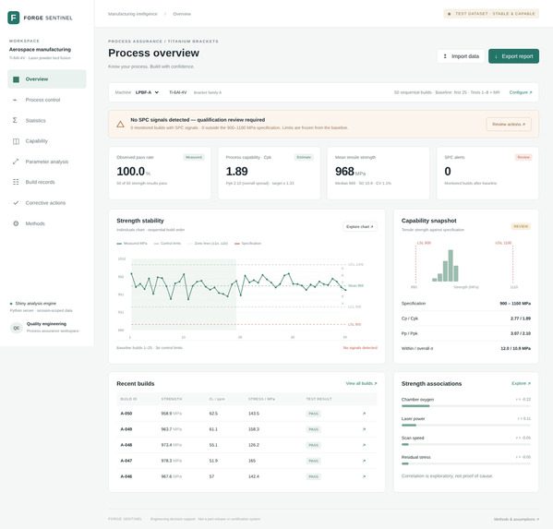Click build ID A-050
The height and width of the screenshot is (529, 553).
(x=126, y=414)
